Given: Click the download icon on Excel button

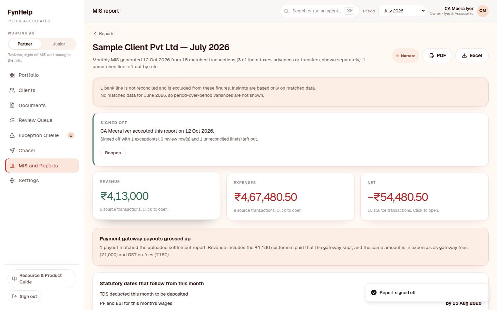Looking at the screenshot, I should coord(464,56).
